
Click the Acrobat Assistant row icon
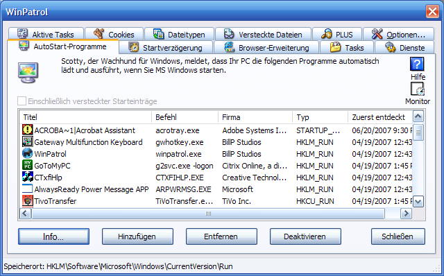[x=28, y=130]
